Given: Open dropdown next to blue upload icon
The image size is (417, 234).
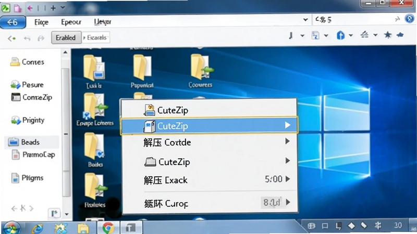Looking at the screenshot, I should (x=351, y=35).
